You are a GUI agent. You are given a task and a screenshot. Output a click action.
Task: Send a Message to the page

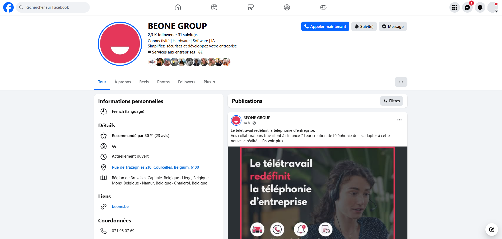[x=393, y=26]
